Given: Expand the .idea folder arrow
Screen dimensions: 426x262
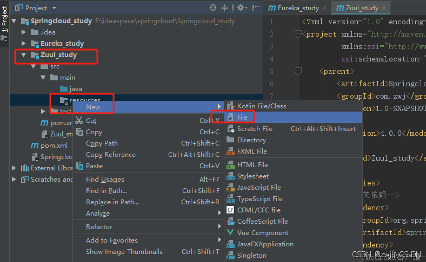Looking at the screenshot, I should tap(24, 32).
